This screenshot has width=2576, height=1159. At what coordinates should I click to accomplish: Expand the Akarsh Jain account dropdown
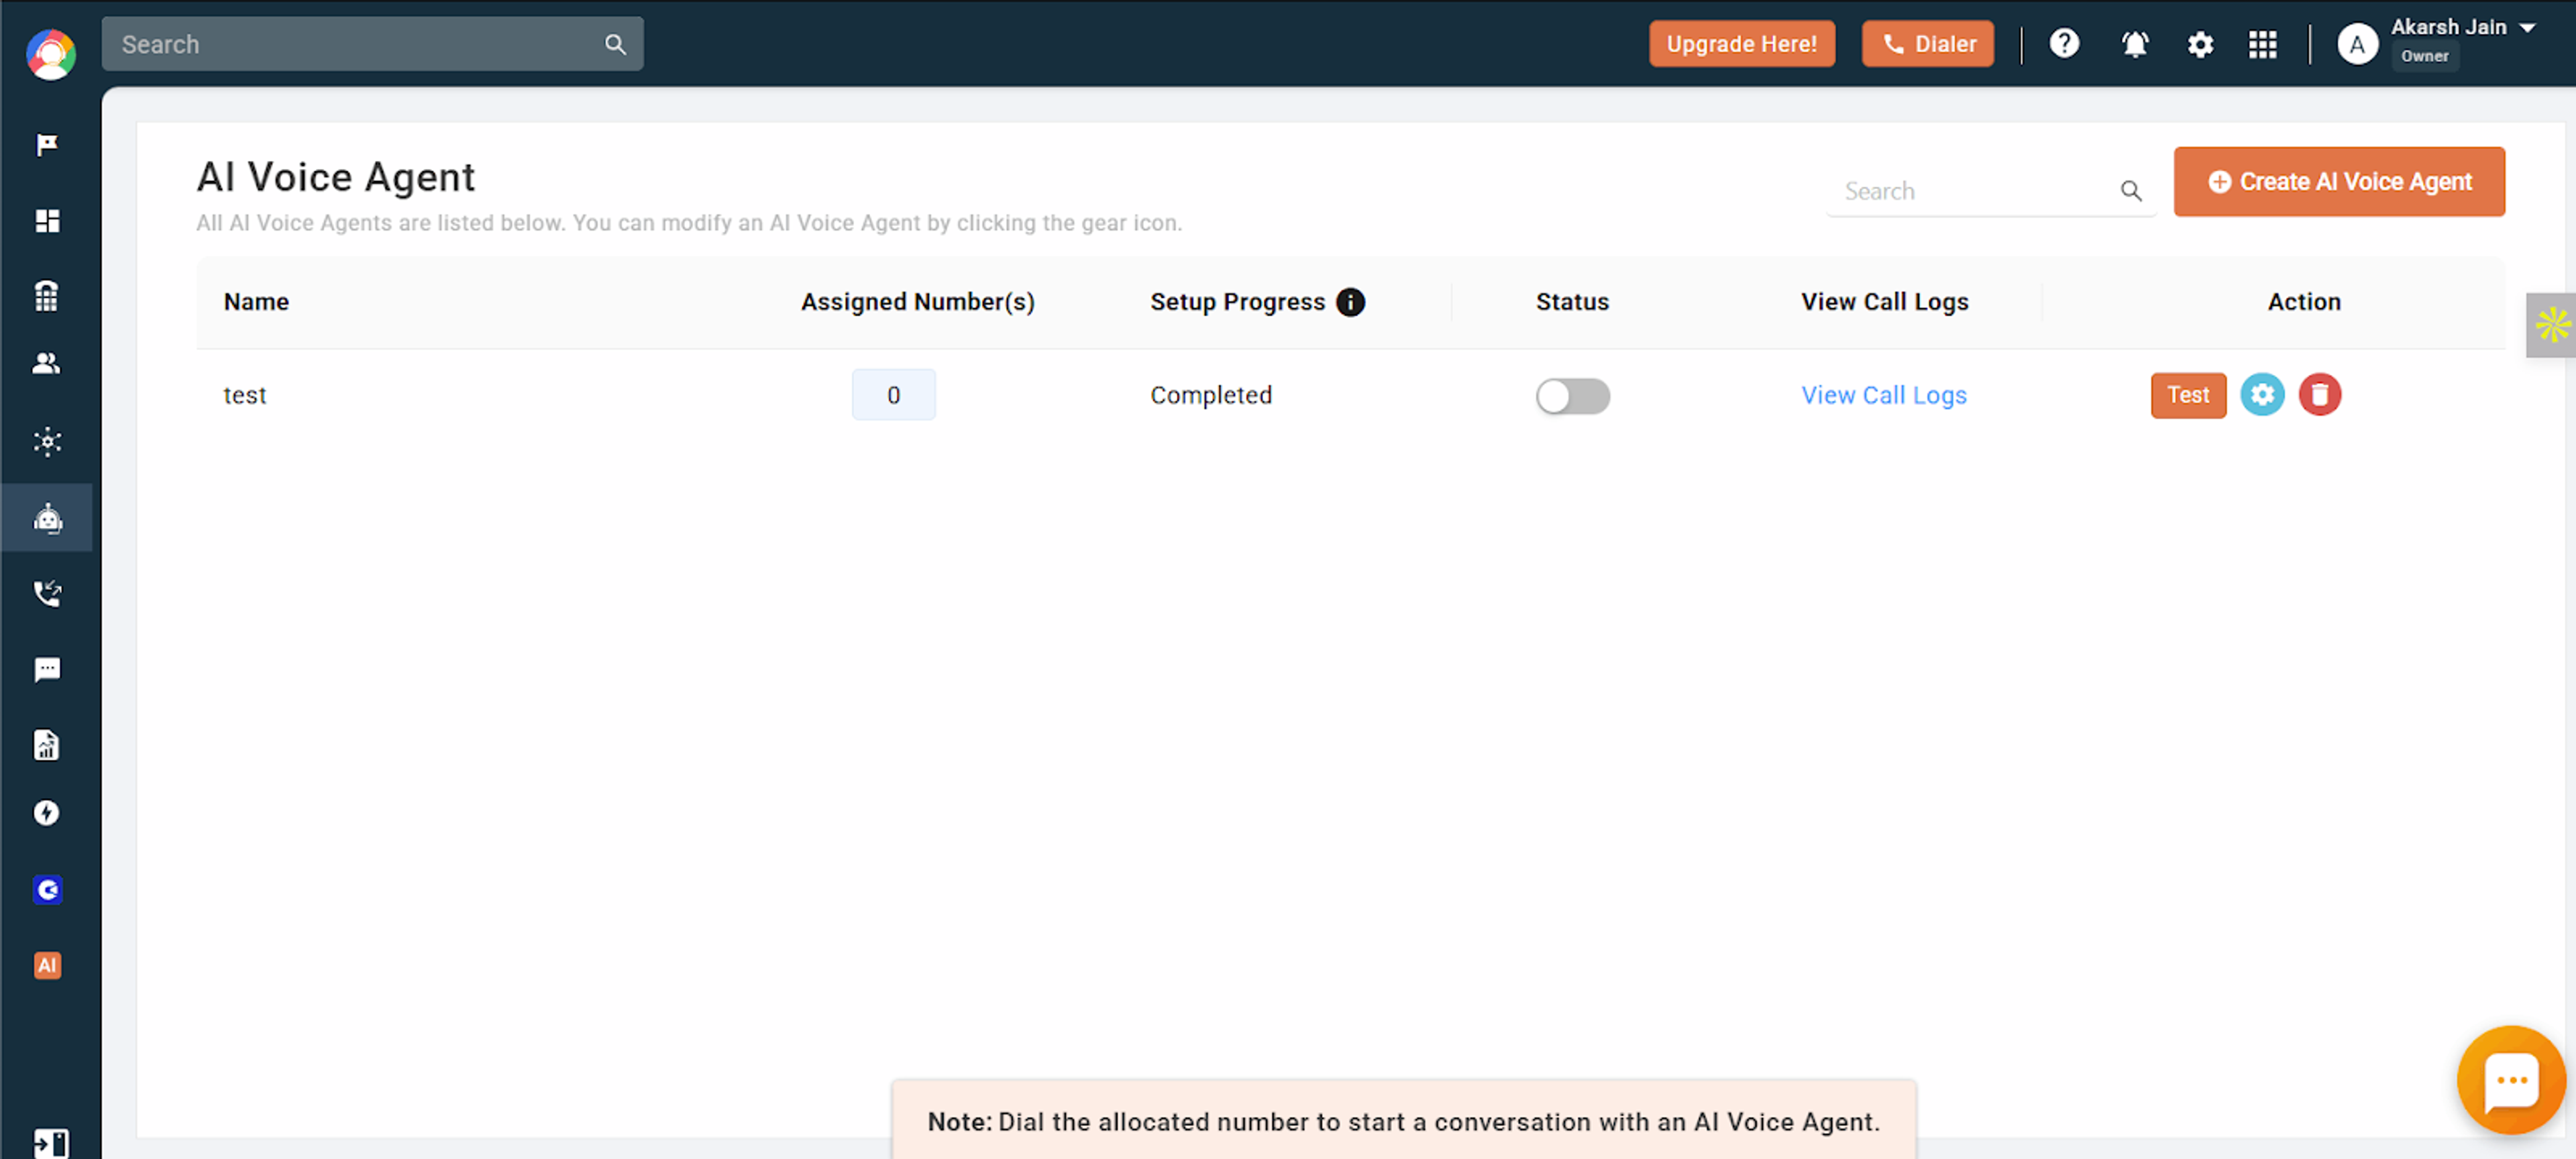2527,28
